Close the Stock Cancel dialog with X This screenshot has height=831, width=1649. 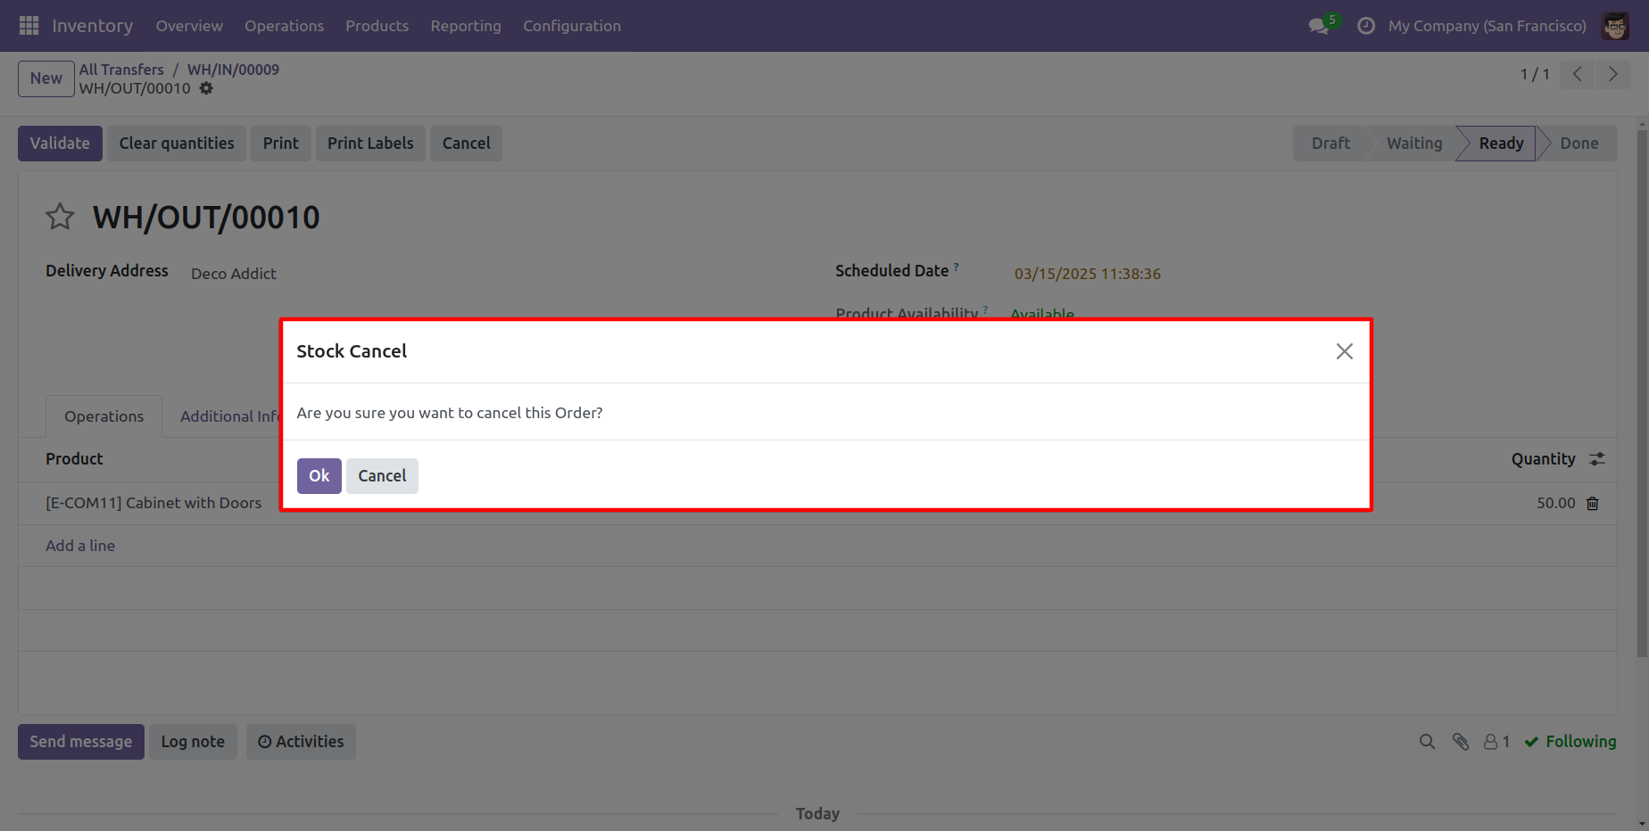tap(1345, 351)
